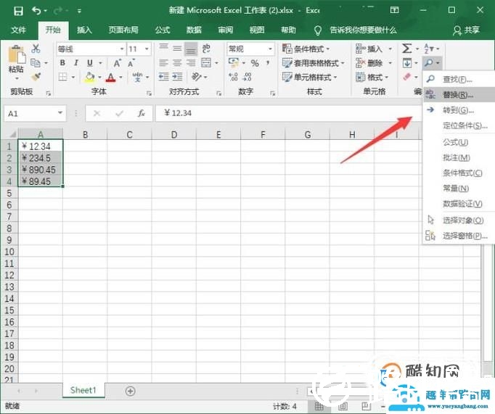Toggle Align Right
The height and width of the screenshot is (414, 495).
point(191,63)
